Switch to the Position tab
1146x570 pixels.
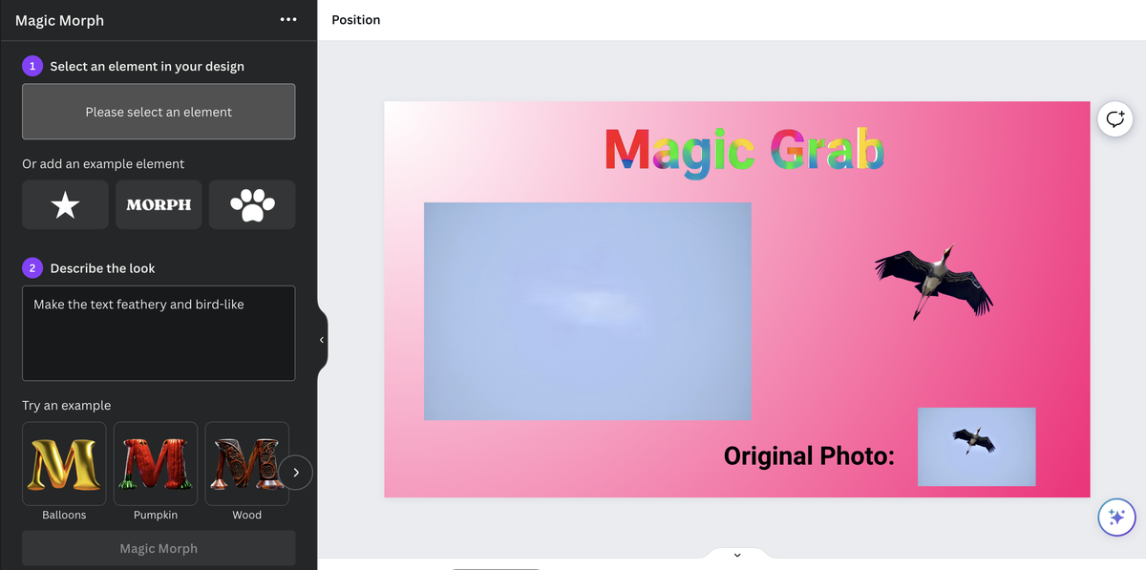(x=355, y=19)
